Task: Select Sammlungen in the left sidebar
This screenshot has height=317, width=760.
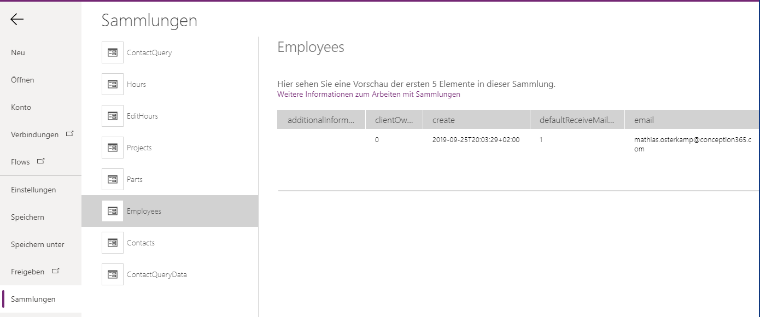Action: [34, 299]
